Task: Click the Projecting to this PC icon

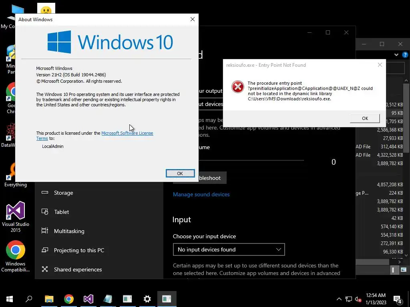Action: [x=45, y=250]
